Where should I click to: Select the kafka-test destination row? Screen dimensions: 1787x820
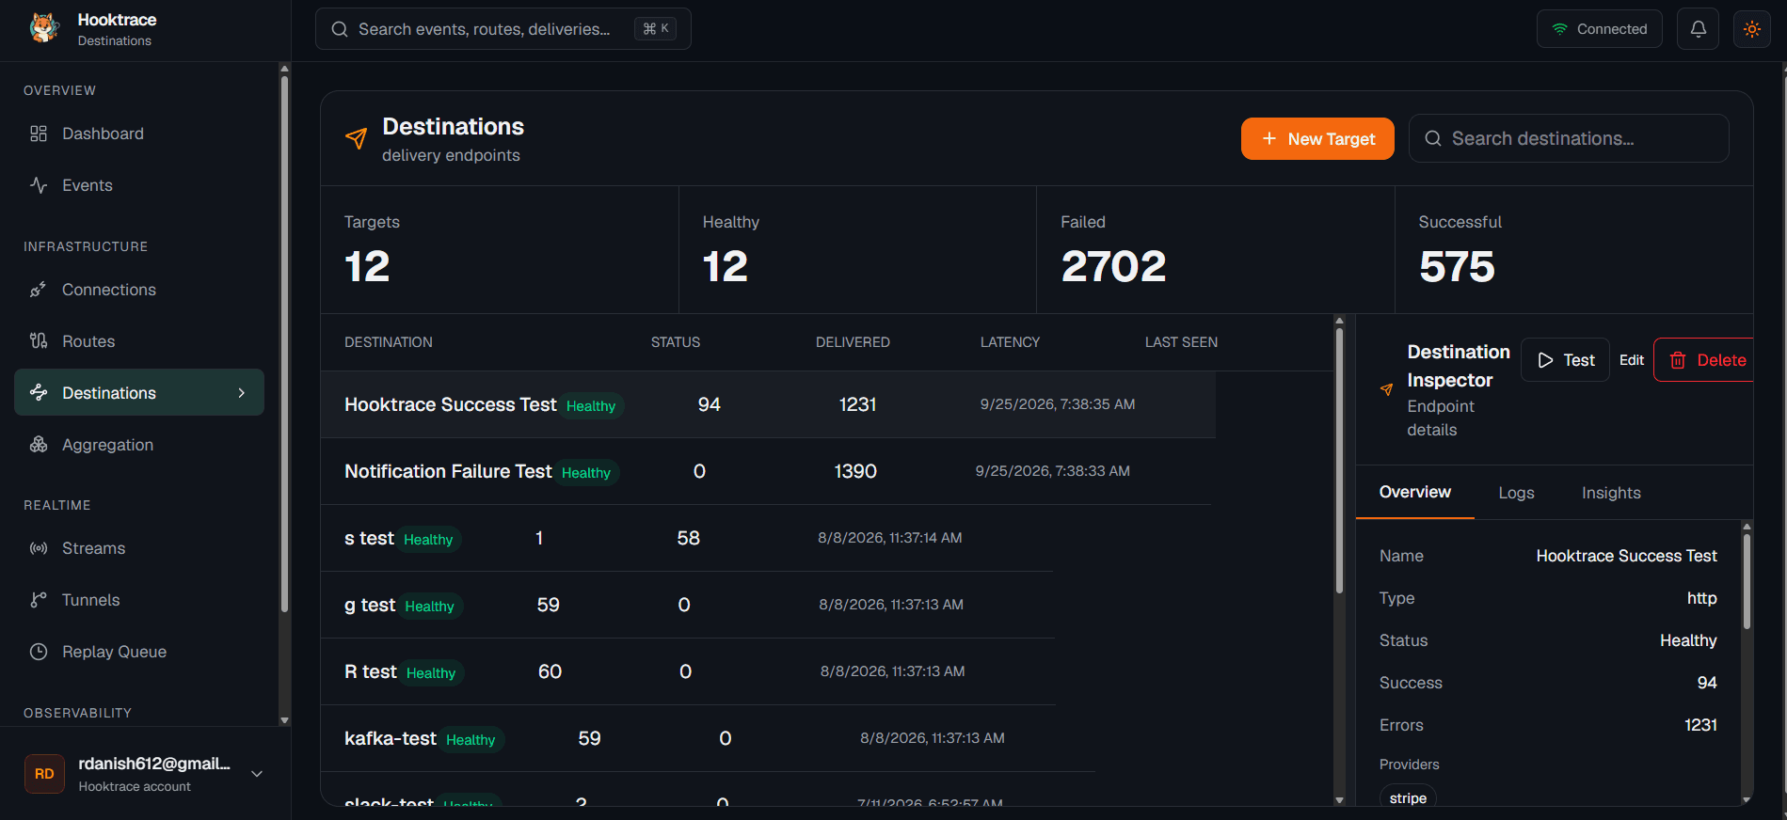coord(708,738)
